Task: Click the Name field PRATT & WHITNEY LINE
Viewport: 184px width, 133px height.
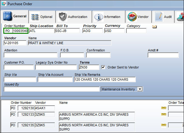Action: pyautogui.click(x=70, y=43)
